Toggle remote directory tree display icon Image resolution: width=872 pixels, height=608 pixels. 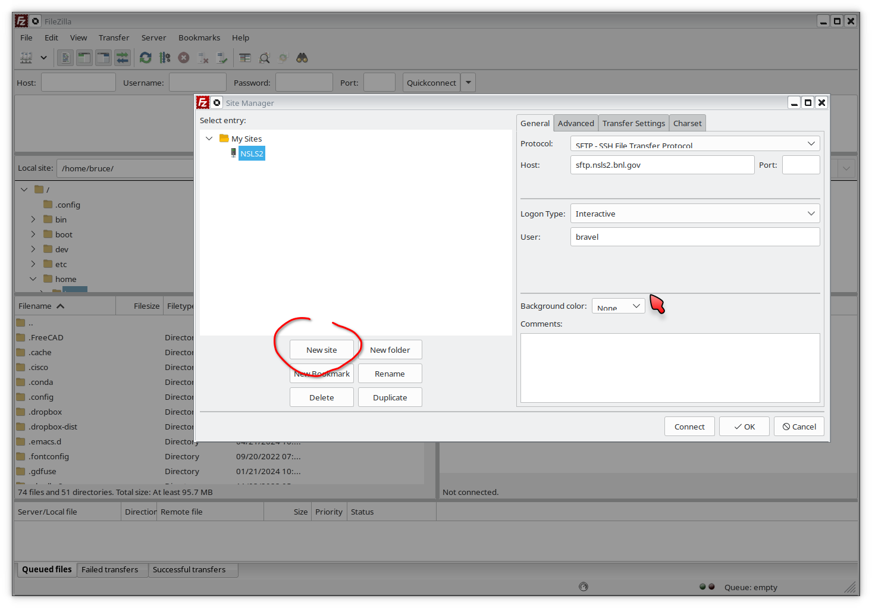[103, 58]
